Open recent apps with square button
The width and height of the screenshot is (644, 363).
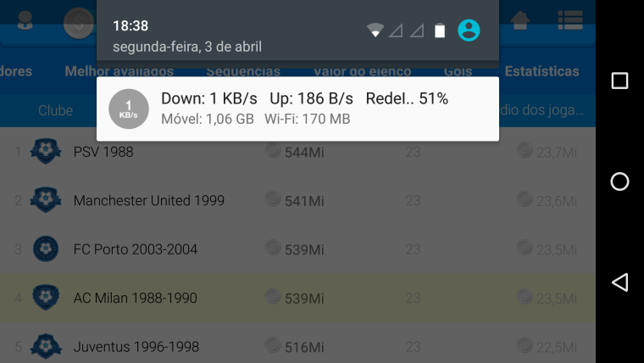[x=619, y=81]
